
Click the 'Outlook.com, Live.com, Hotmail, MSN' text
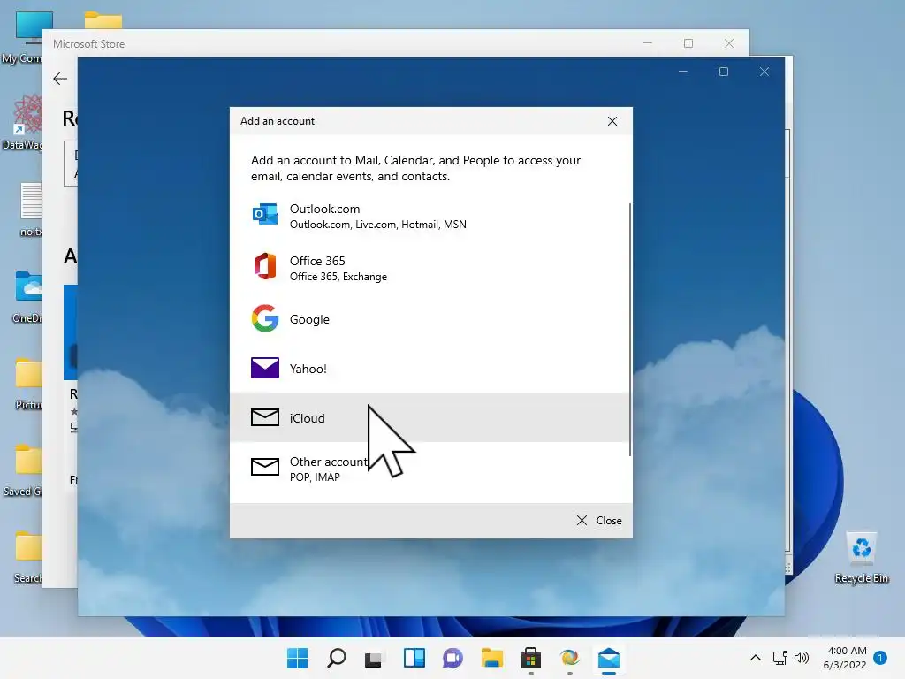click(x=378, y=225)
